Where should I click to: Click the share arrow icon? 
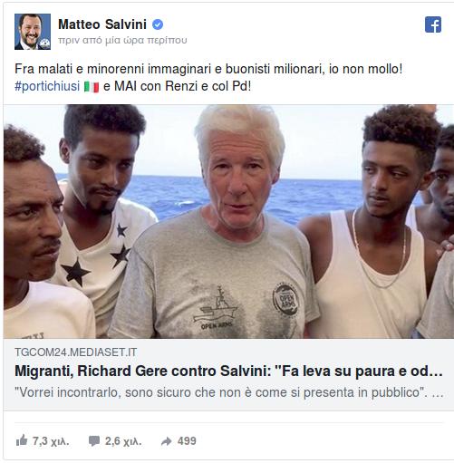tap(167, 441)
